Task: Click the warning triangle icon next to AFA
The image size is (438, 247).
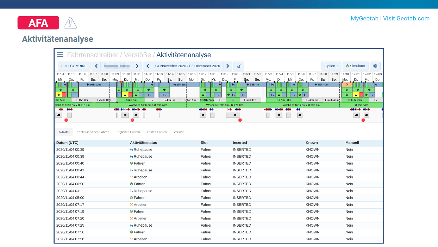Action: click(70, 23)
